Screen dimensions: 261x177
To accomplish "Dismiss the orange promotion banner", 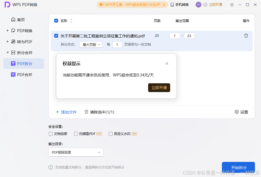I will pyautogui.click(x=164, y=5).
